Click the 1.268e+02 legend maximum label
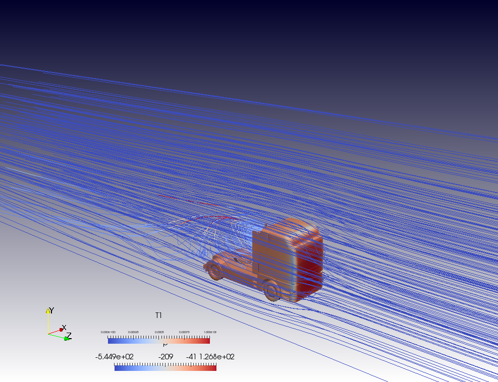This screenshot has width=498, height=382. [x=217, y=357]
